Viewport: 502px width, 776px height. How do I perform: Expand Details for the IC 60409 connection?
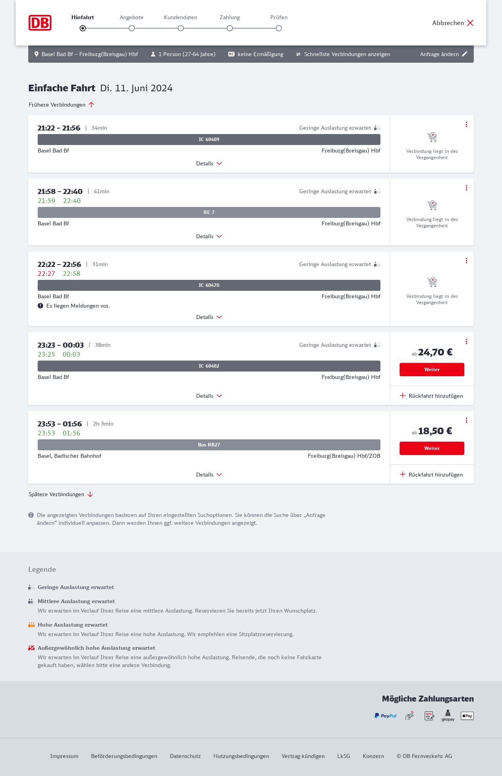click(x=209, y=163)
